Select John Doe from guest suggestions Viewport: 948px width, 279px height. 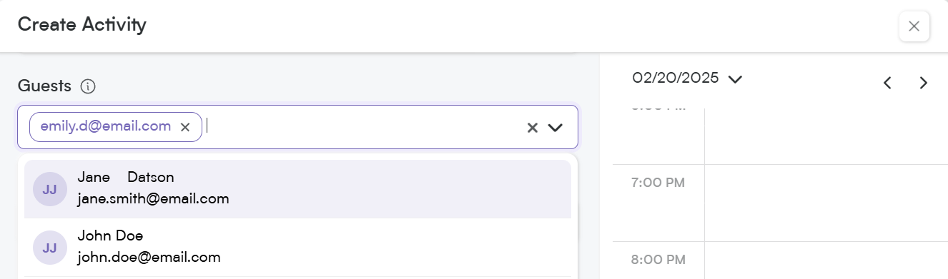coord(297,247)
